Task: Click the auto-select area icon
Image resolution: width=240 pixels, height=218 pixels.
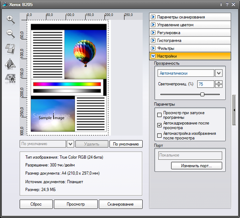Action: point(10,78)
